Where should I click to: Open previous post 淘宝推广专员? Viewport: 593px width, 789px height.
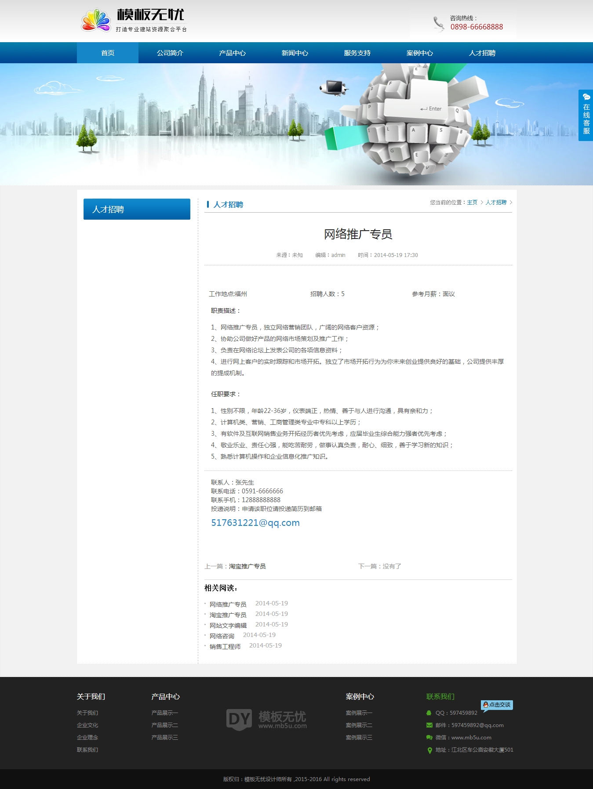coord(247,566)
